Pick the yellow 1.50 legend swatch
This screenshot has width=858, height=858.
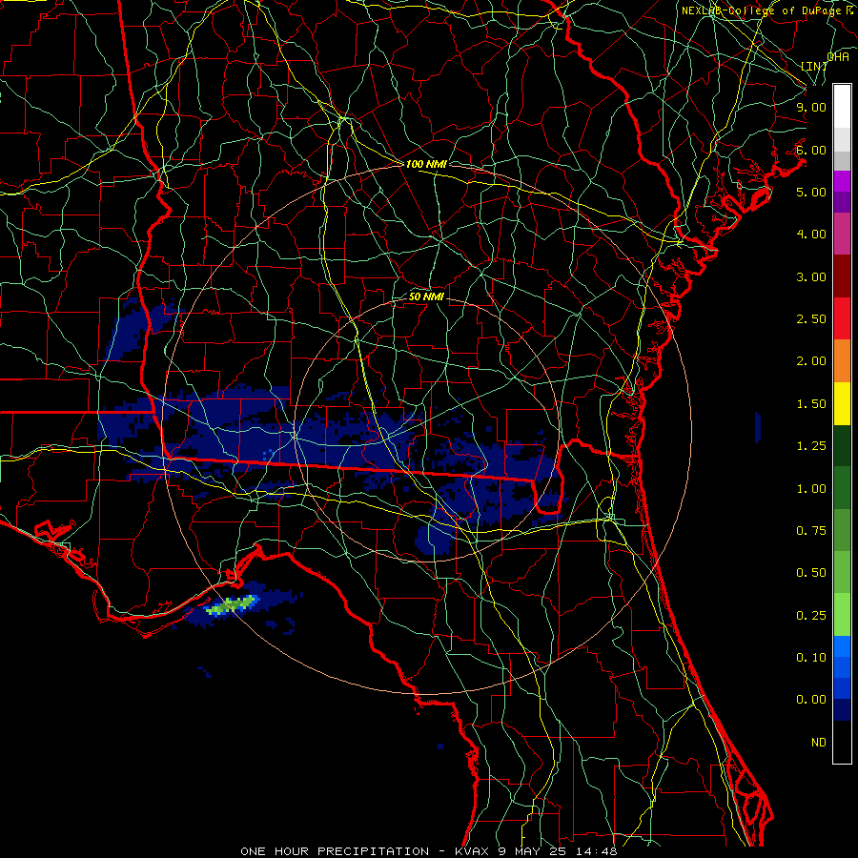coord(842,403)
